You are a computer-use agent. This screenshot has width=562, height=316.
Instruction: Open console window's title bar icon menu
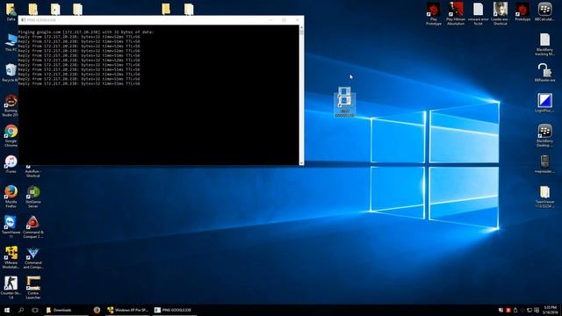(x=24, y=20)
